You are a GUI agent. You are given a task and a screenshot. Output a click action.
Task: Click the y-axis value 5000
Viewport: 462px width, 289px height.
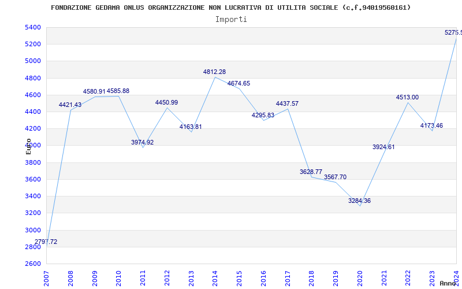[33, 61]
